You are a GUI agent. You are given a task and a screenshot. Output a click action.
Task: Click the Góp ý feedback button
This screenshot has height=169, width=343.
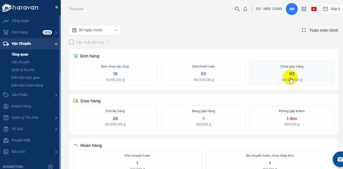tap(331, 9)
